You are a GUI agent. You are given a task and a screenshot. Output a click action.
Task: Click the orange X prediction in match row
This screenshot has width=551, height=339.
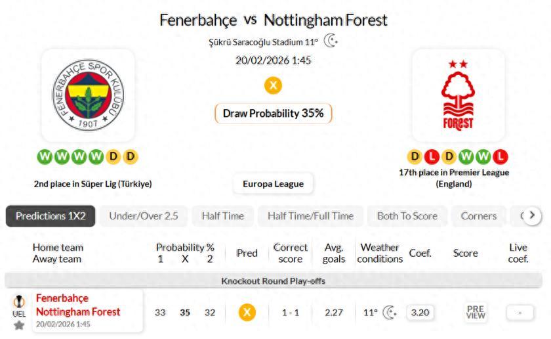(247, 313)
